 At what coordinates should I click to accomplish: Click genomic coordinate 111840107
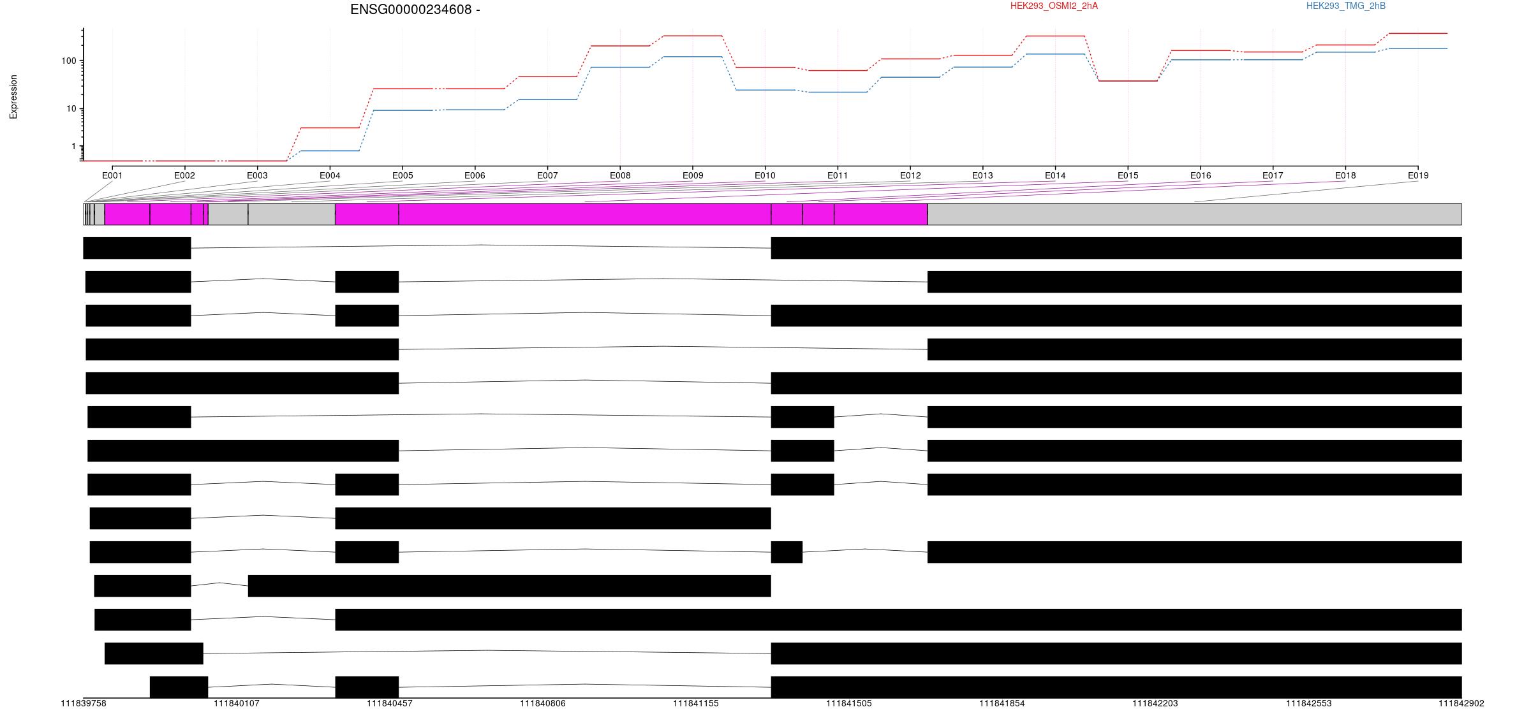click(237, 704)
